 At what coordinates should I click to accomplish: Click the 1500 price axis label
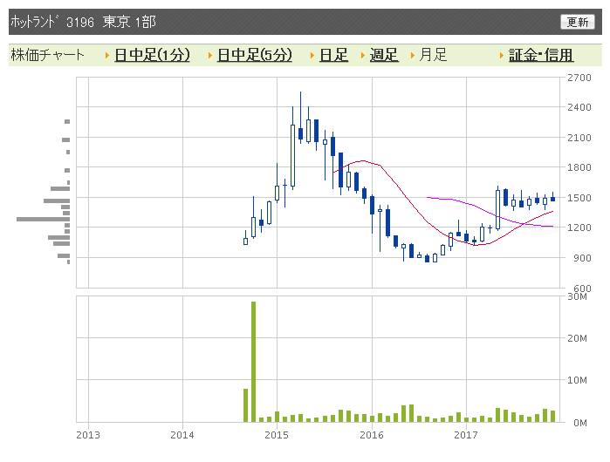[x=579, y=198]
